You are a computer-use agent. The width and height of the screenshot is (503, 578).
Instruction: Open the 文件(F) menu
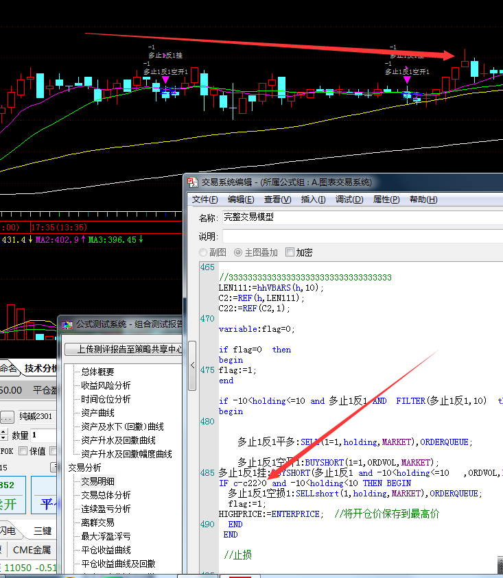[x=204, y=200]
